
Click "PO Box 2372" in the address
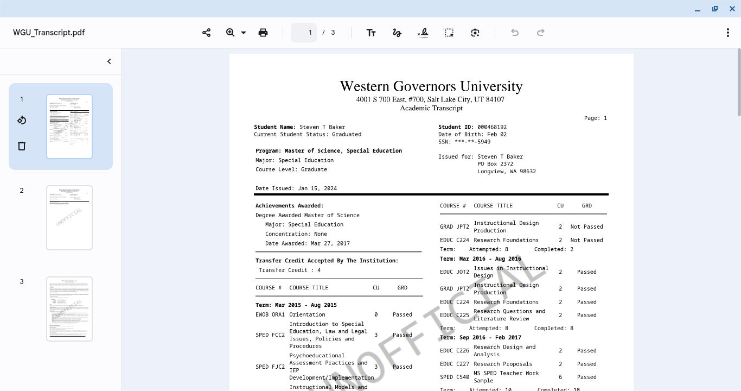click(495, 164)
